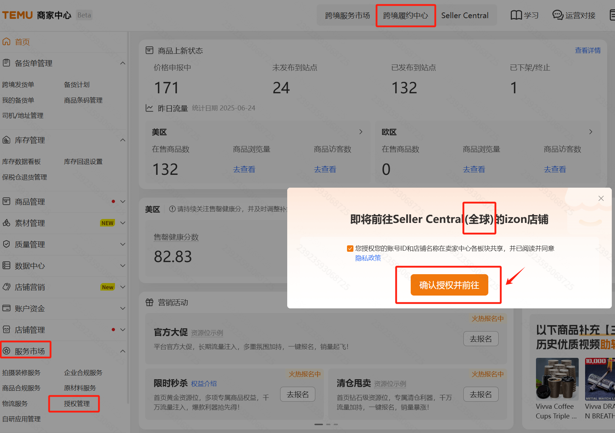
Task: Click the 店铺管理 sidebar icon
Action: point(6,330)
